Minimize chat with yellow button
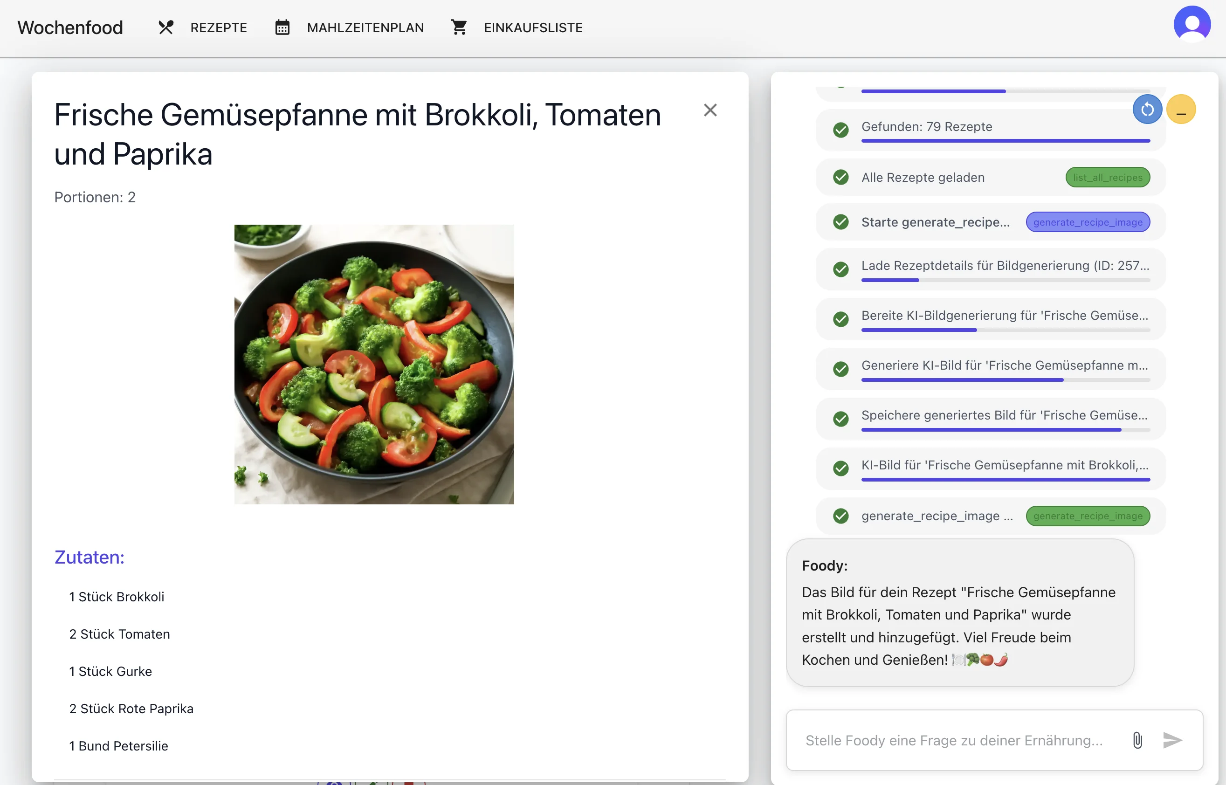Image resolution: width=1226 pixels, height=785 pixels. (x=1181, y=109)
